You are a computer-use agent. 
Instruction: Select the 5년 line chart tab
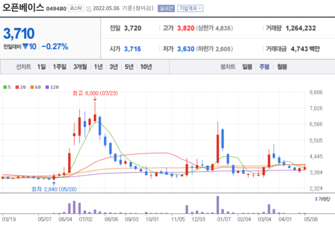[129, 67]
